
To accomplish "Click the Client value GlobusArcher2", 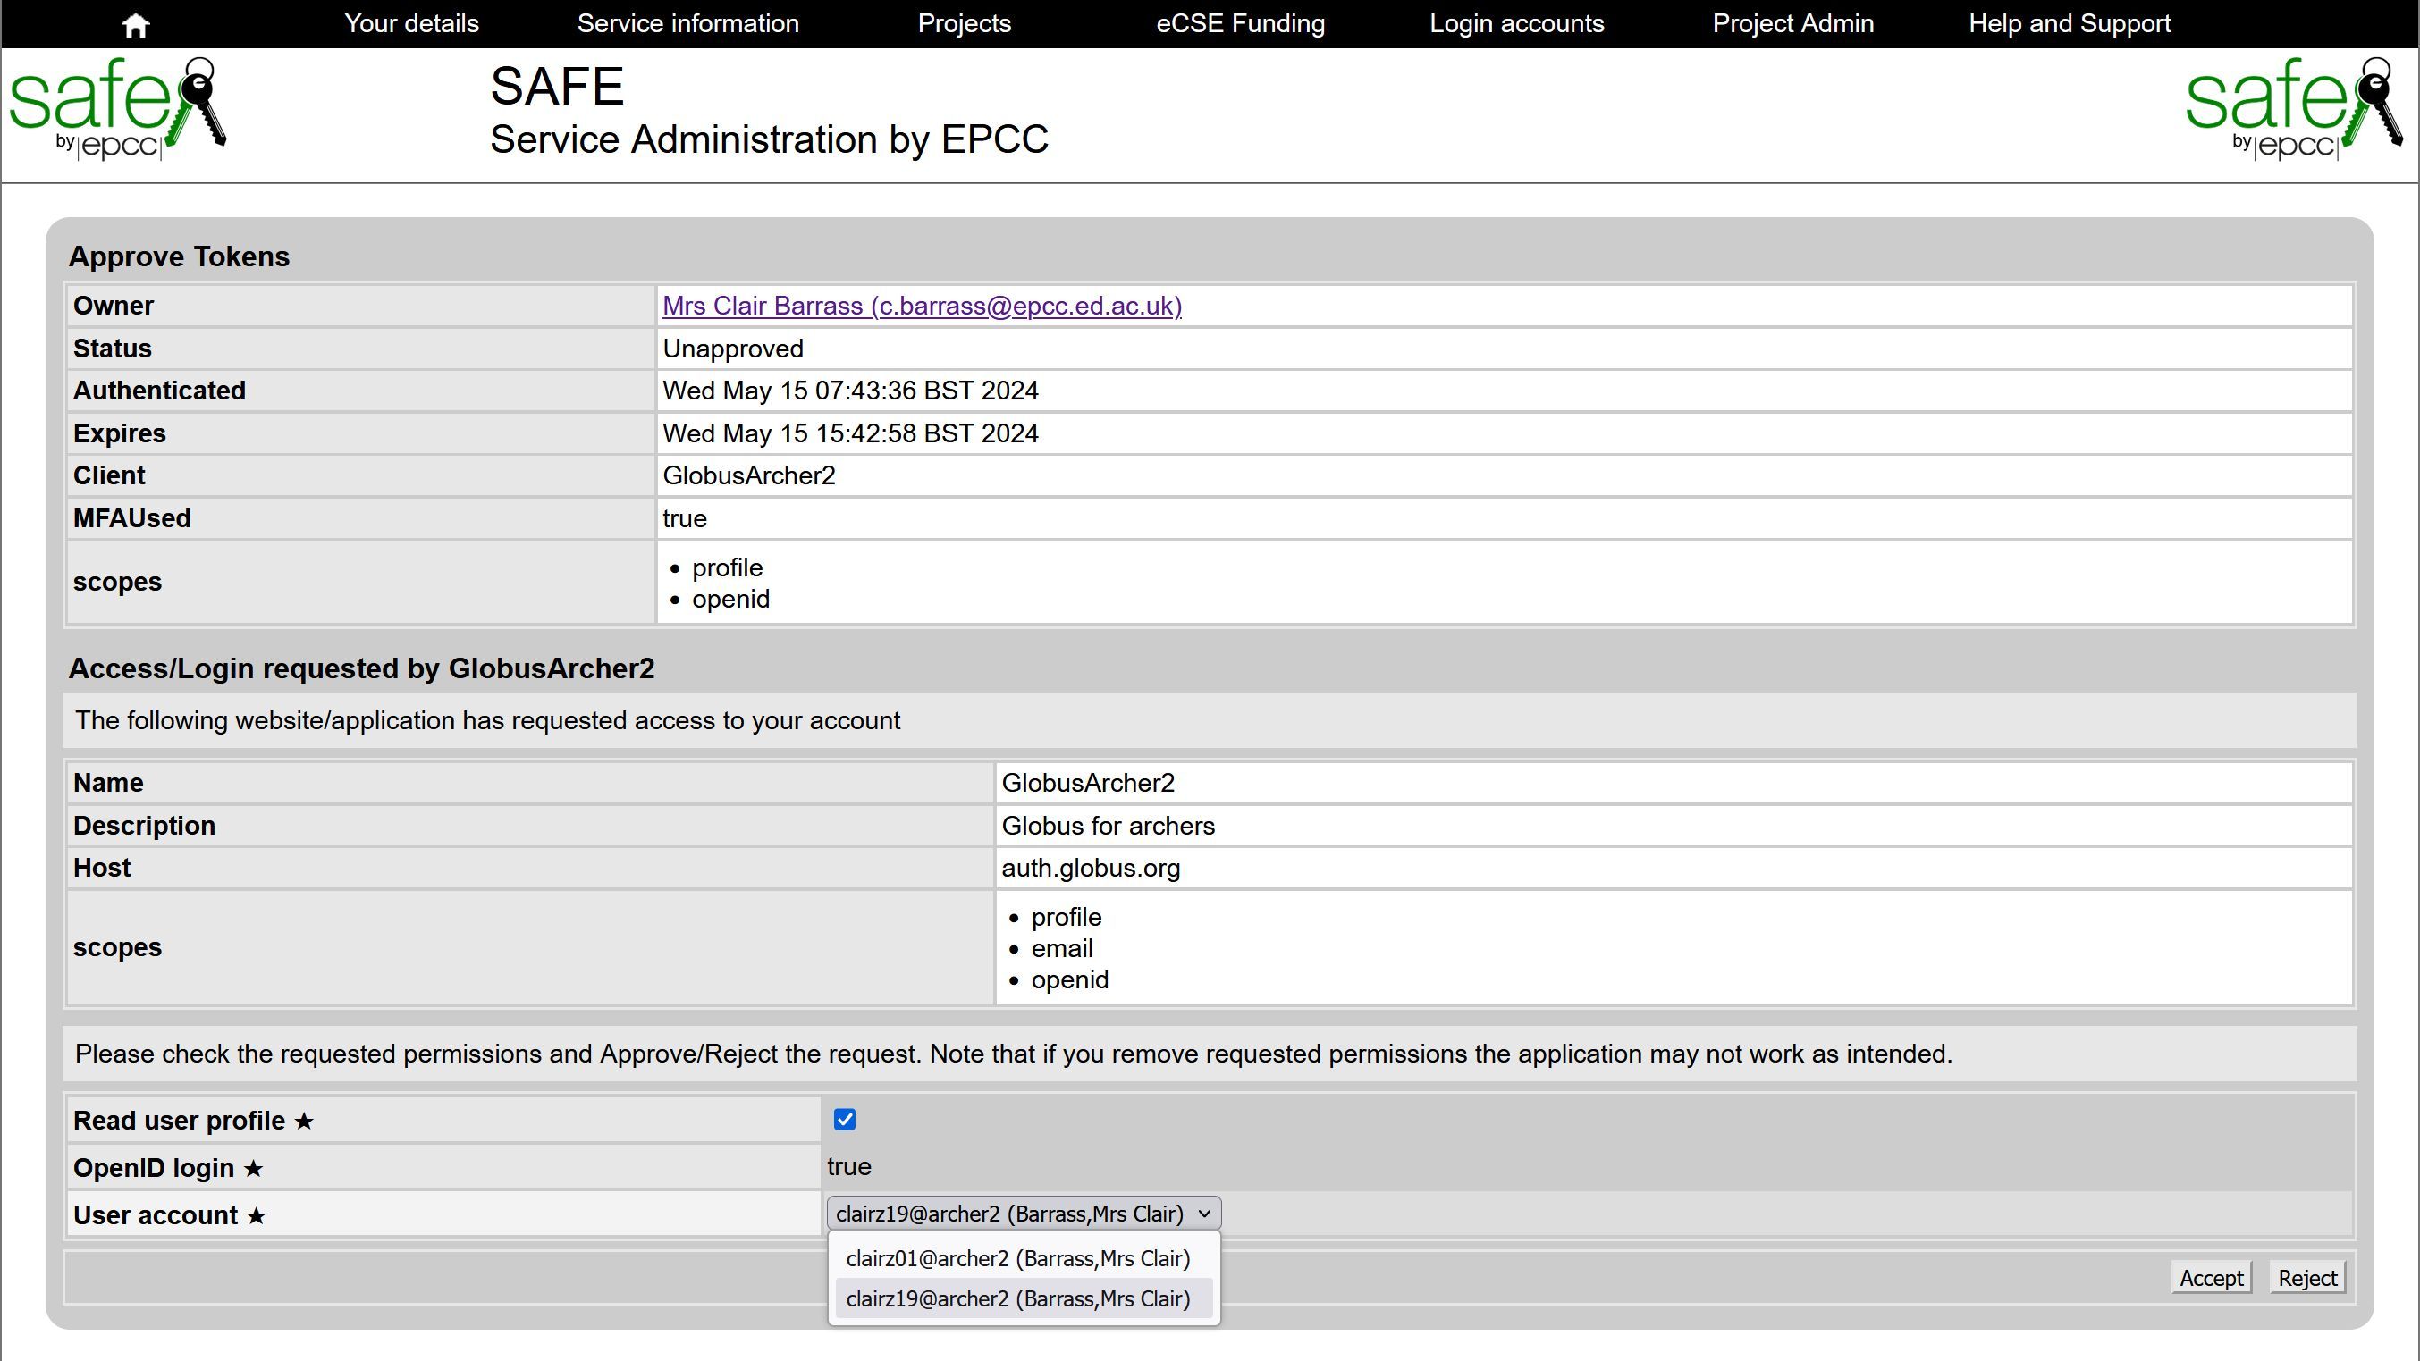I will (x=749, y=476).
